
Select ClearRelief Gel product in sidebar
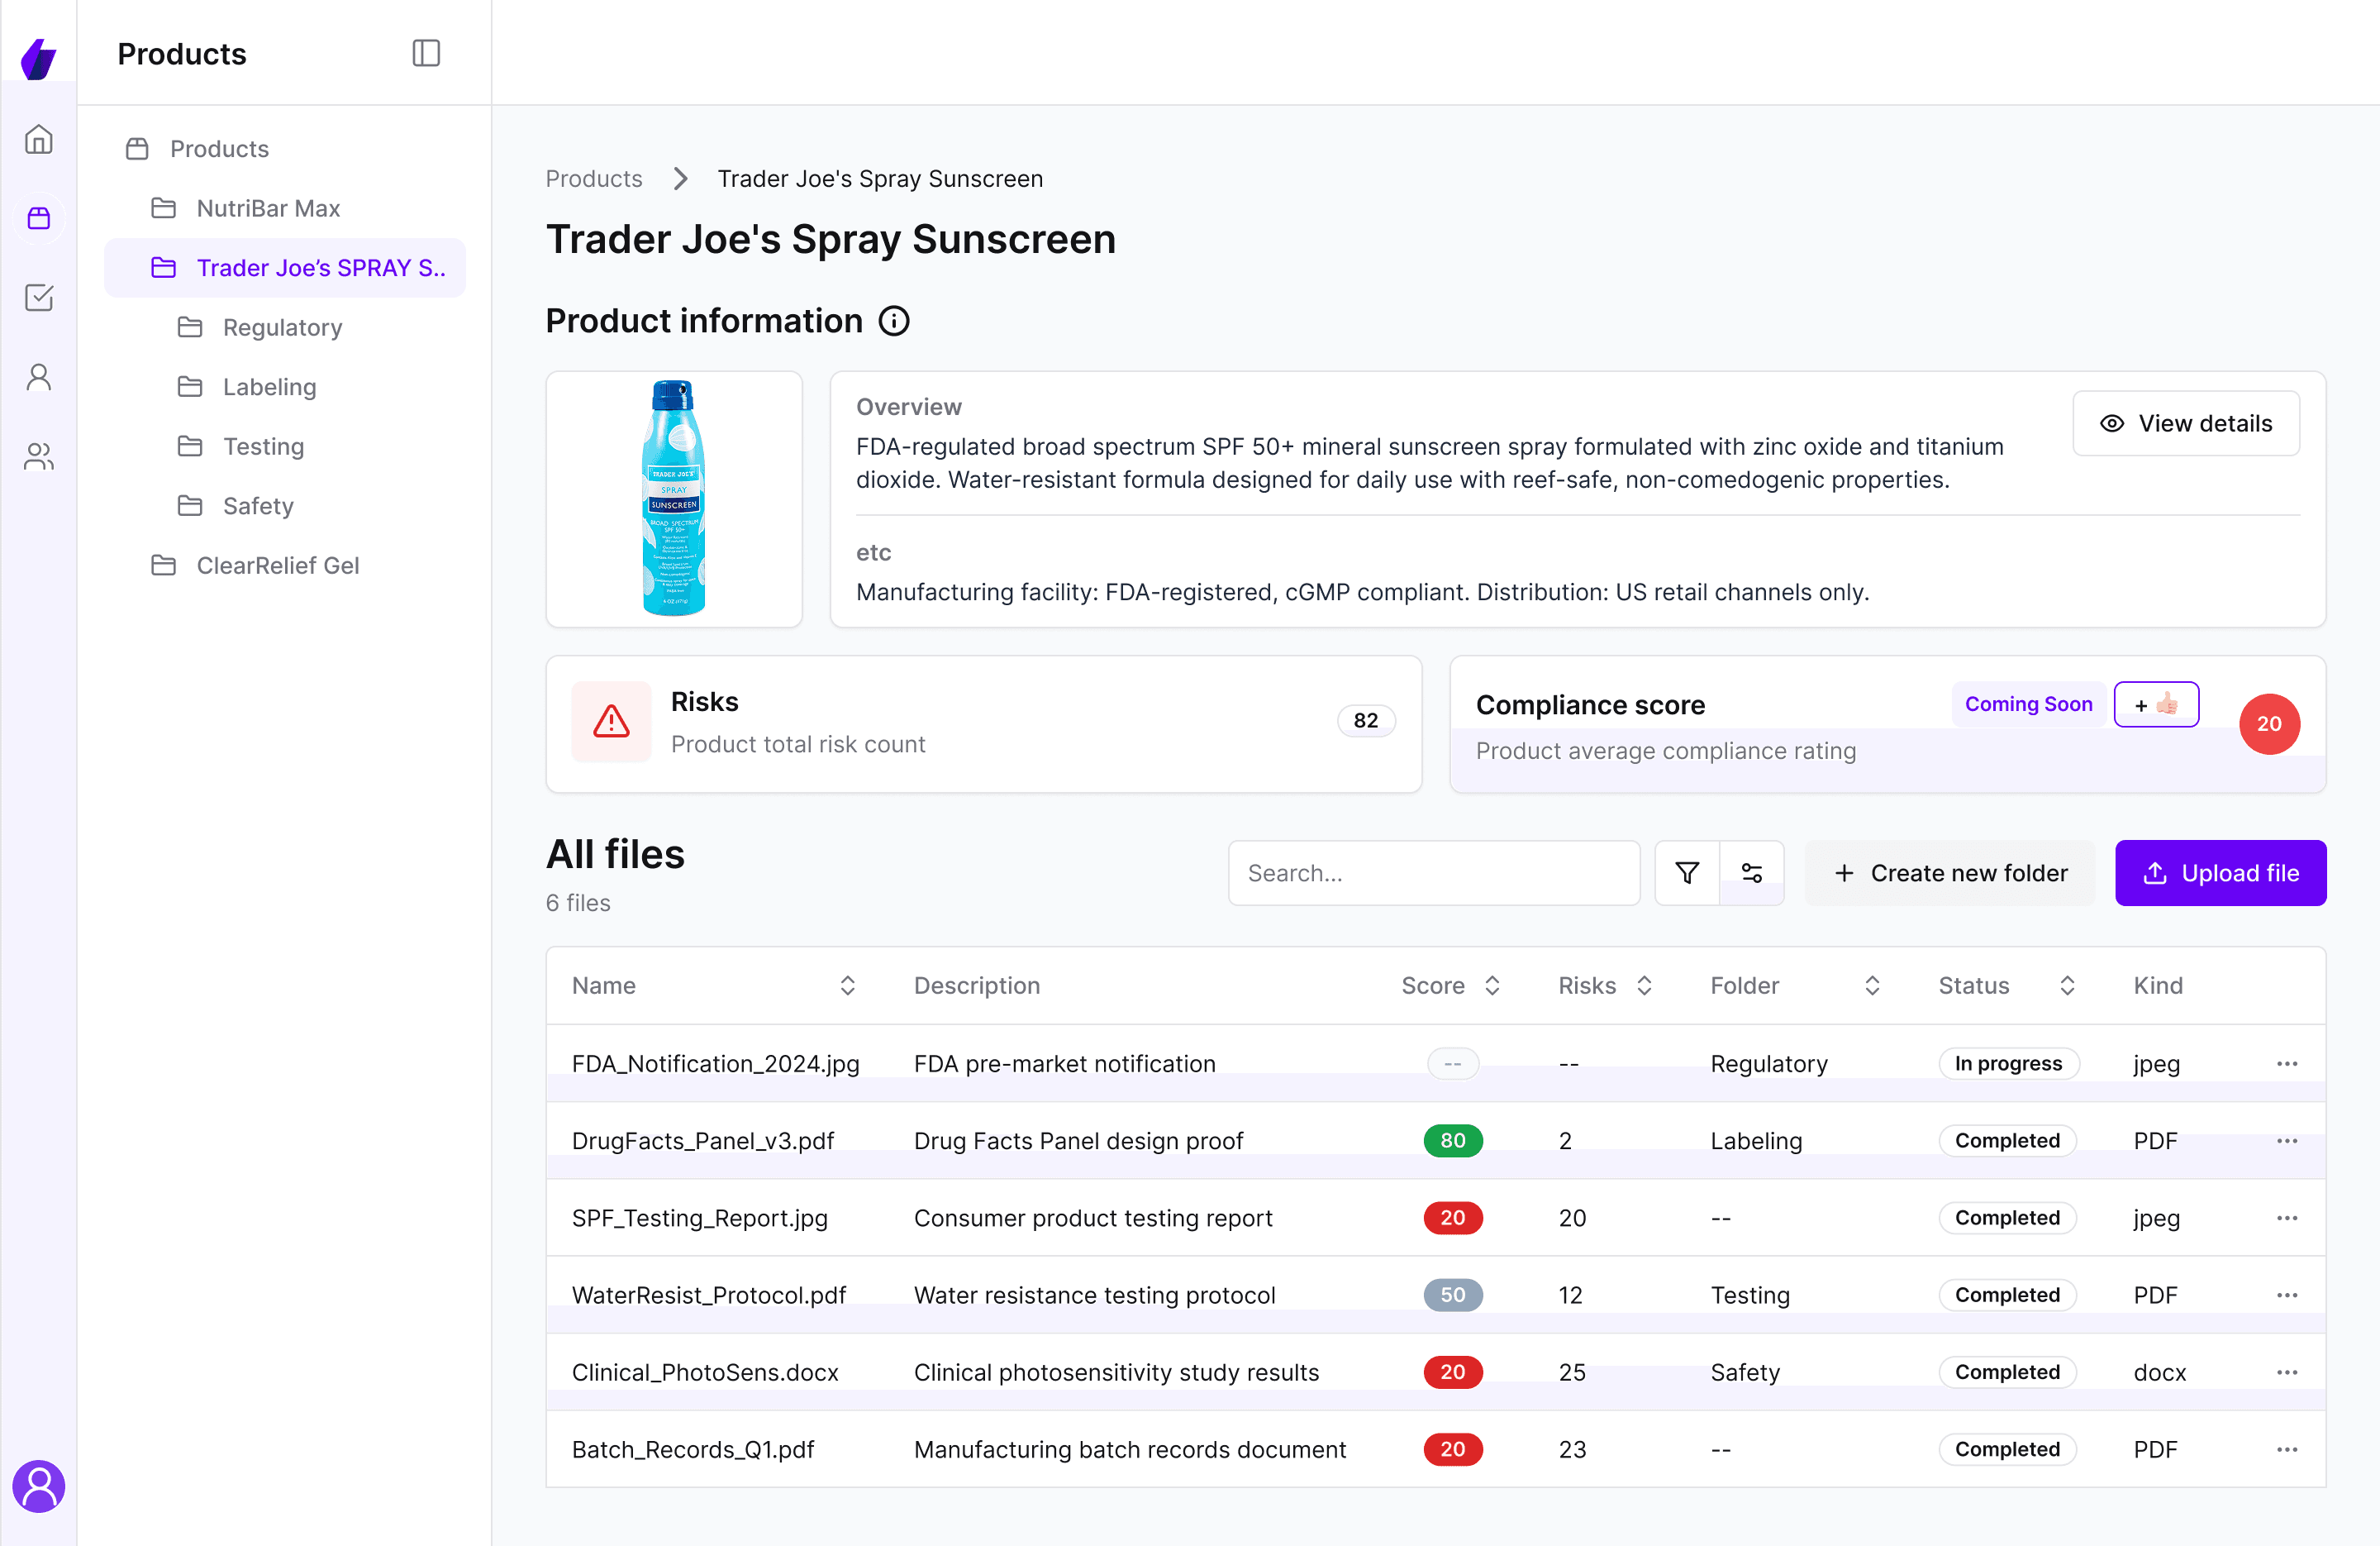pos(277,565)
